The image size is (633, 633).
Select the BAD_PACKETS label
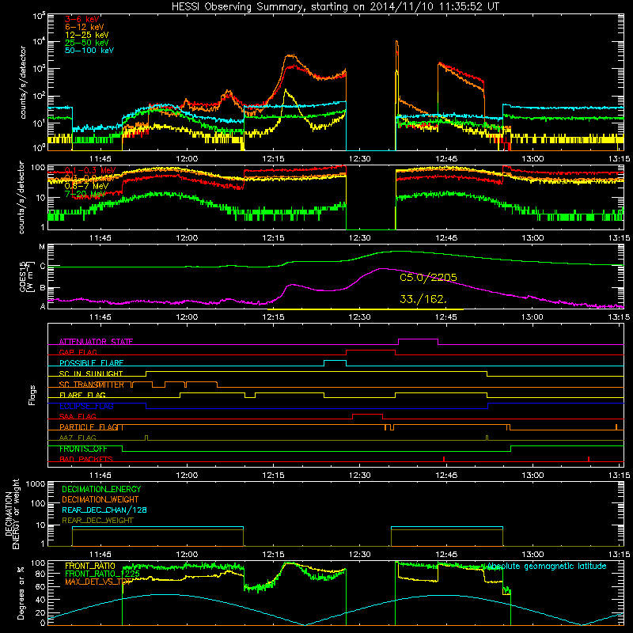pyautogui.click(x=86, y=460)
